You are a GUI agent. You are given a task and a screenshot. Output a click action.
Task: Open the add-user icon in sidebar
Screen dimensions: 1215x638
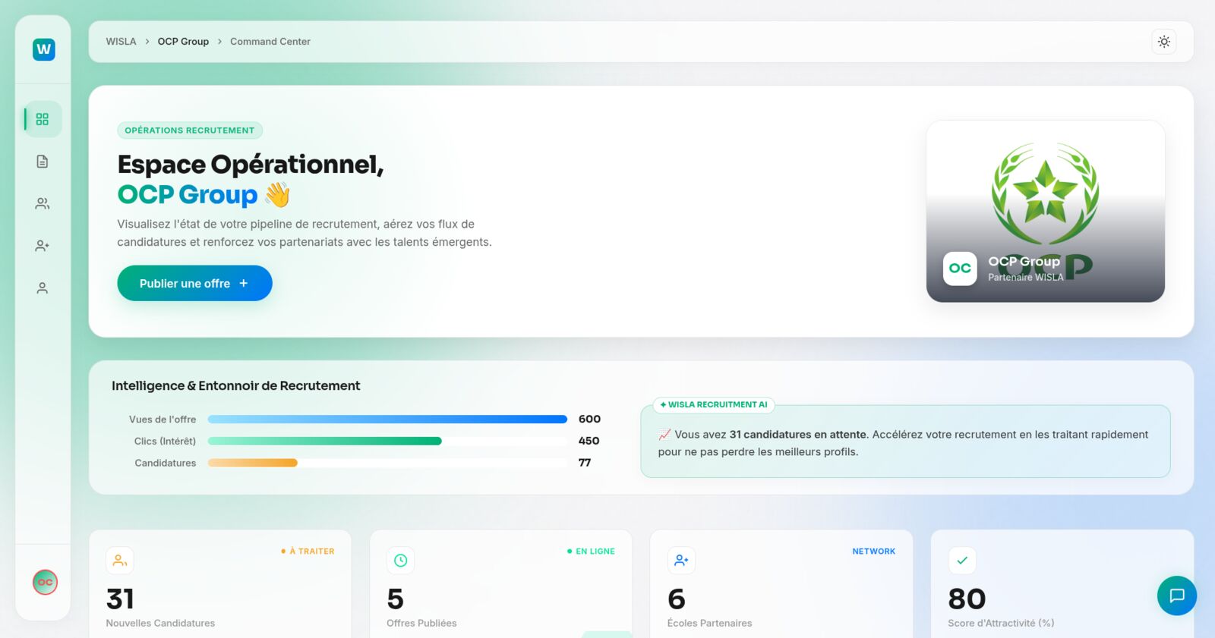[x=43, y=246]
